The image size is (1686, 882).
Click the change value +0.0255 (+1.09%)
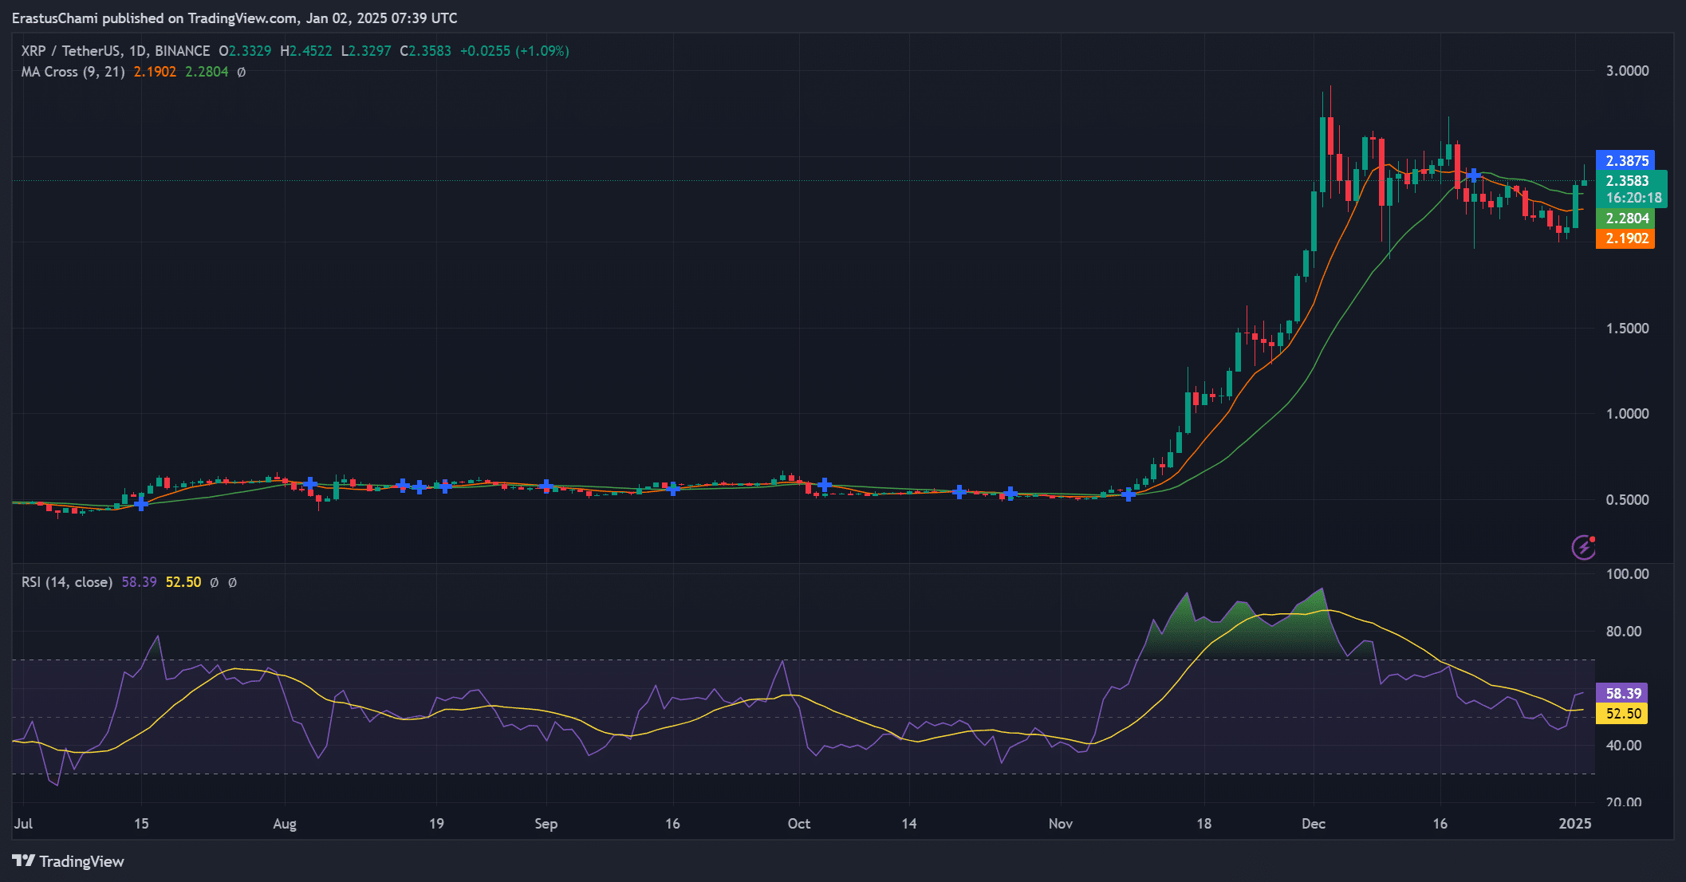click(514, 51)
